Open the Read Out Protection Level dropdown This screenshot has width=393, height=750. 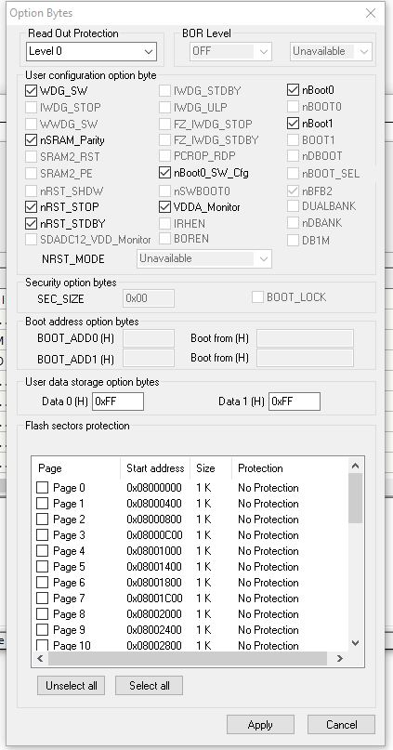coord(91,51)
